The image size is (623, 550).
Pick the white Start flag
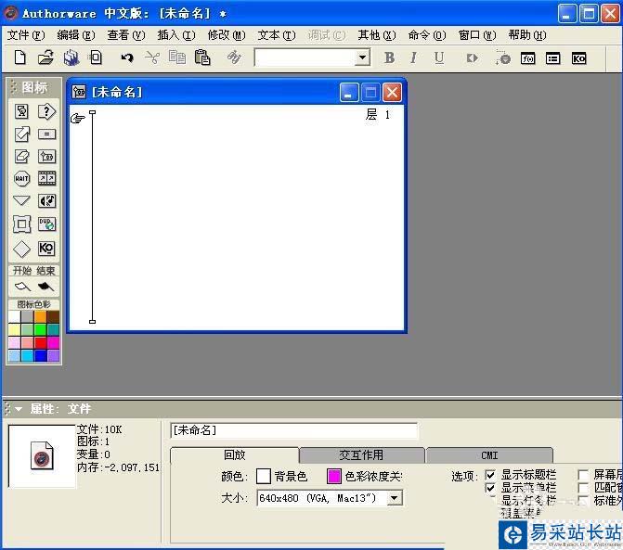(x=22, y=286)
